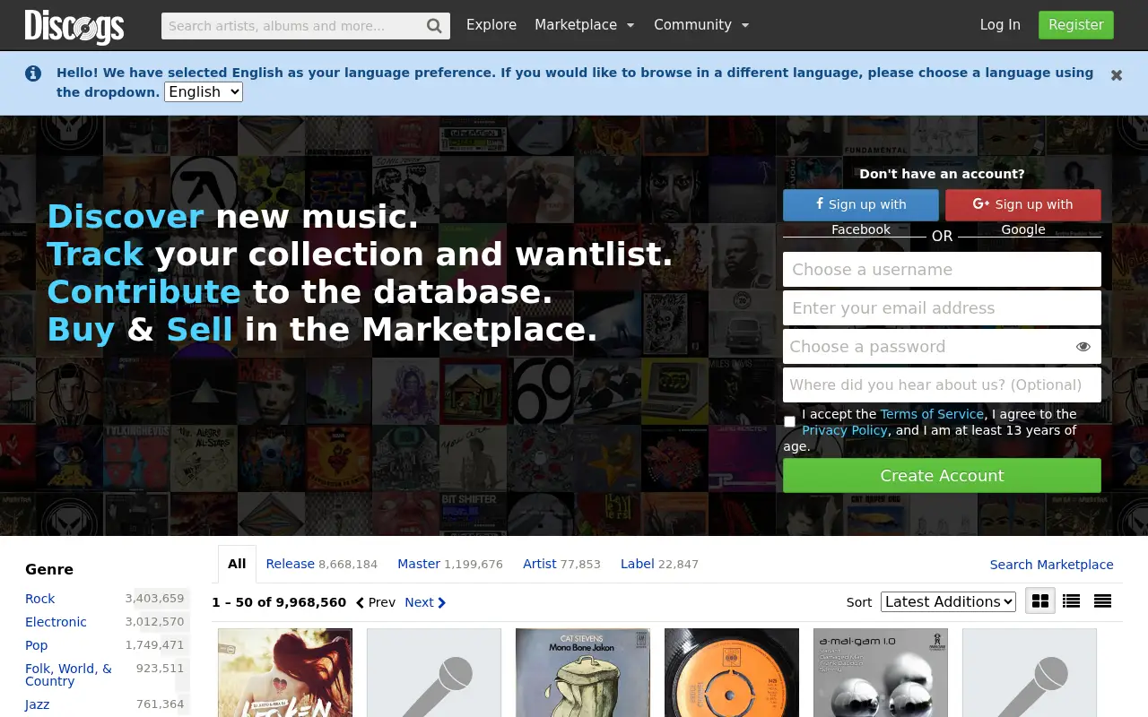Click the search magnifier icon
Viewport: 1148px width, 717px height.
[434, 26]
